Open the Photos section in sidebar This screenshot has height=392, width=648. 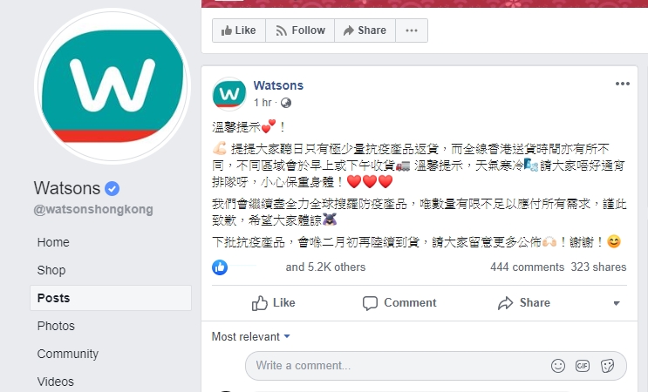[x=56, y=326]
